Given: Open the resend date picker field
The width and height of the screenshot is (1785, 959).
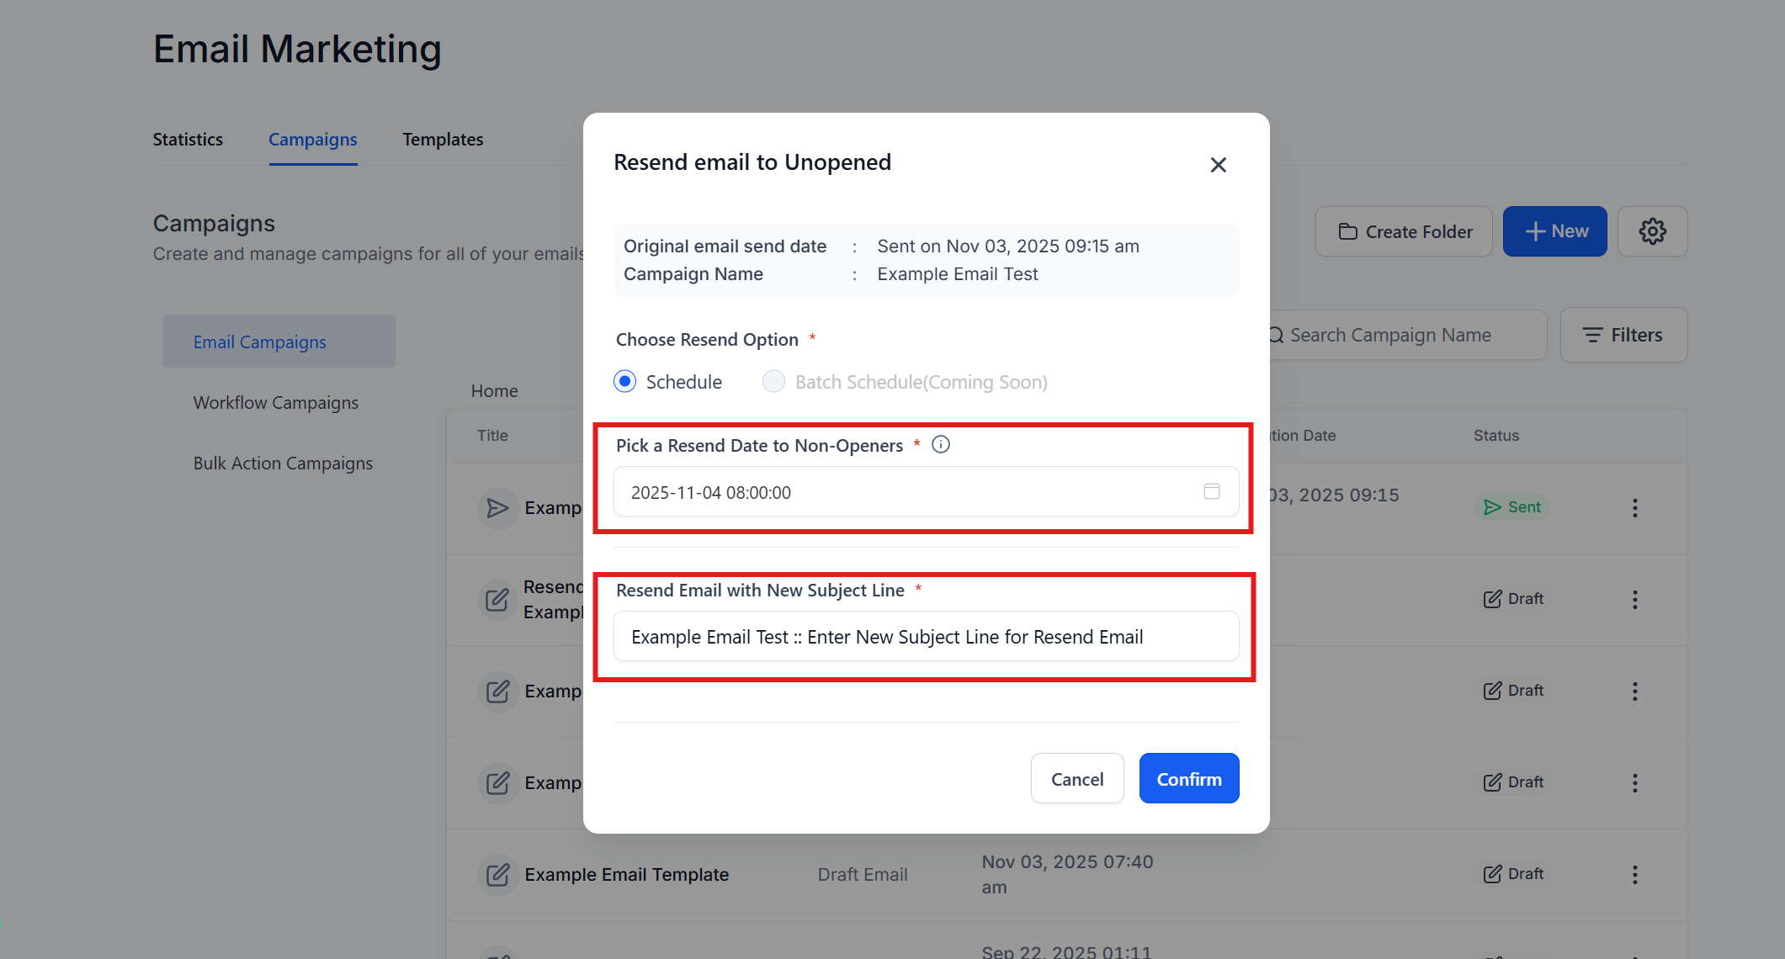Looking at the screenshot, I should (909, 492).
